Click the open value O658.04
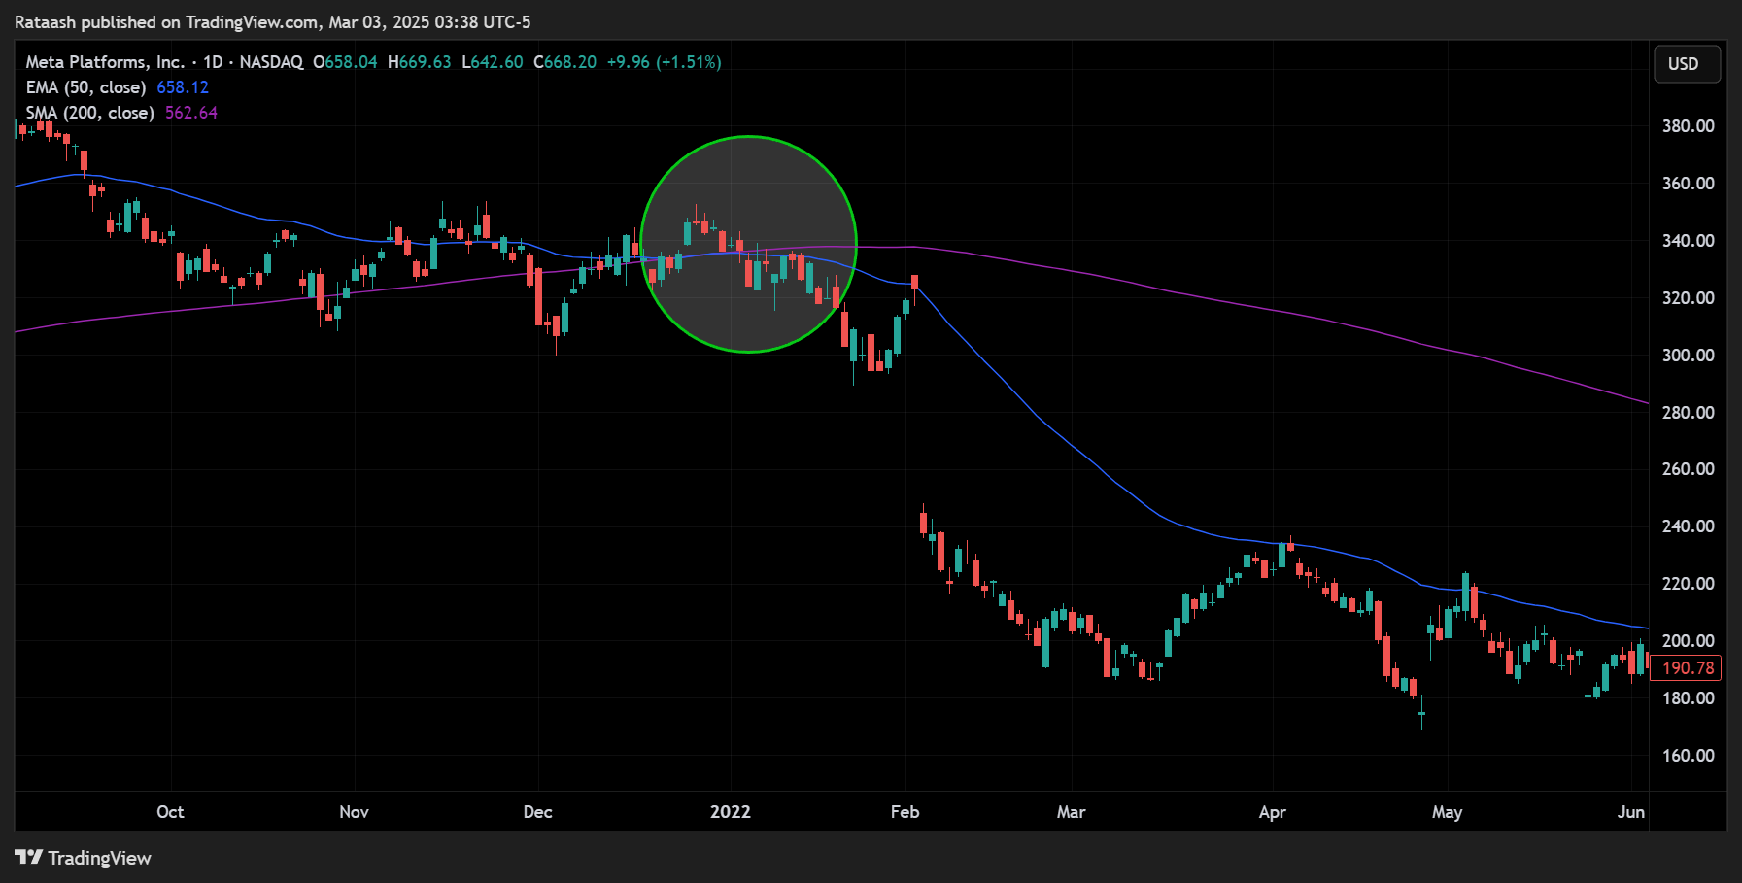Screen dimensions: 1742x883 [345, 62]
